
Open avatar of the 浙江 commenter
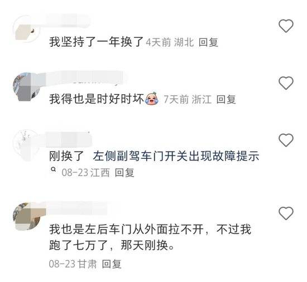point(26,86)
